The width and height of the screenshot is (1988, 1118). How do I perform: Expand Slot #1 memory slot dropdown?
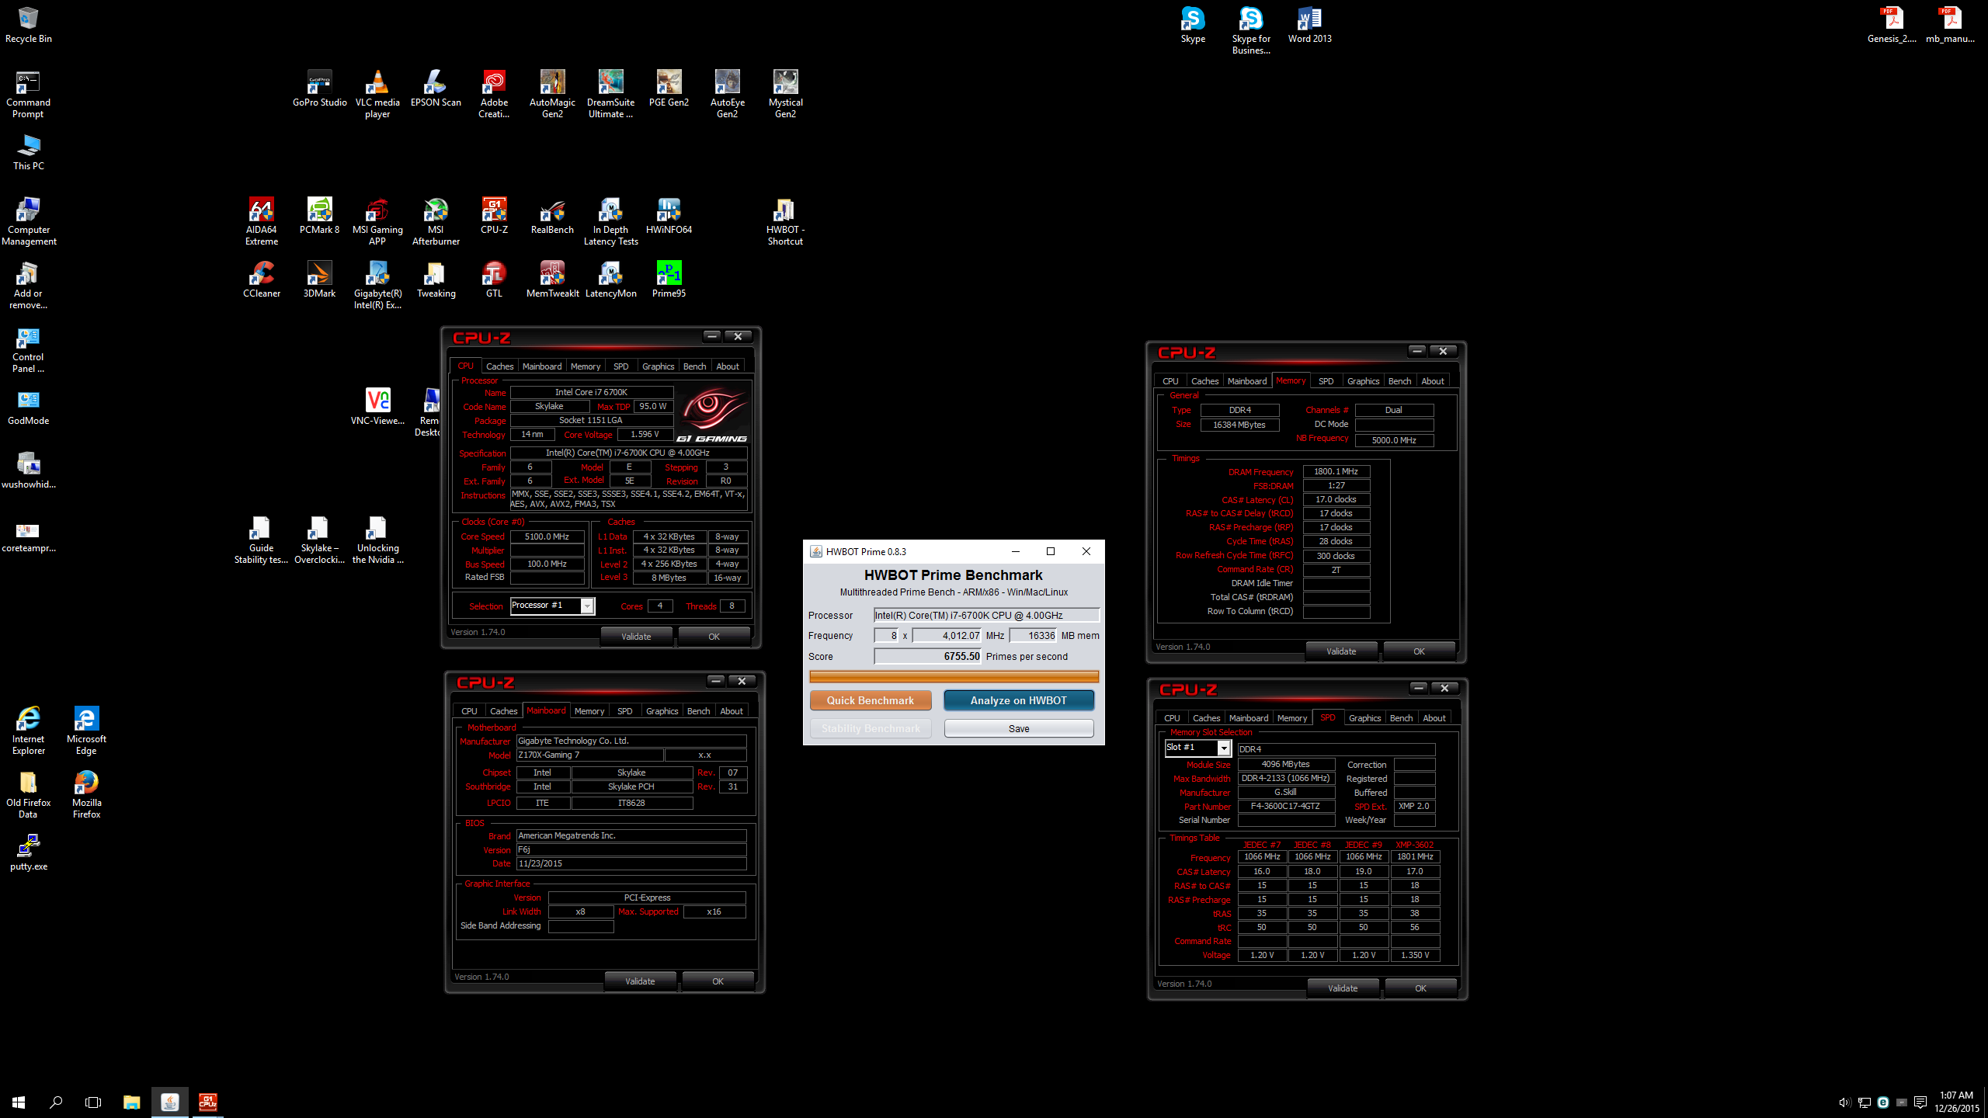(1224, 748)
